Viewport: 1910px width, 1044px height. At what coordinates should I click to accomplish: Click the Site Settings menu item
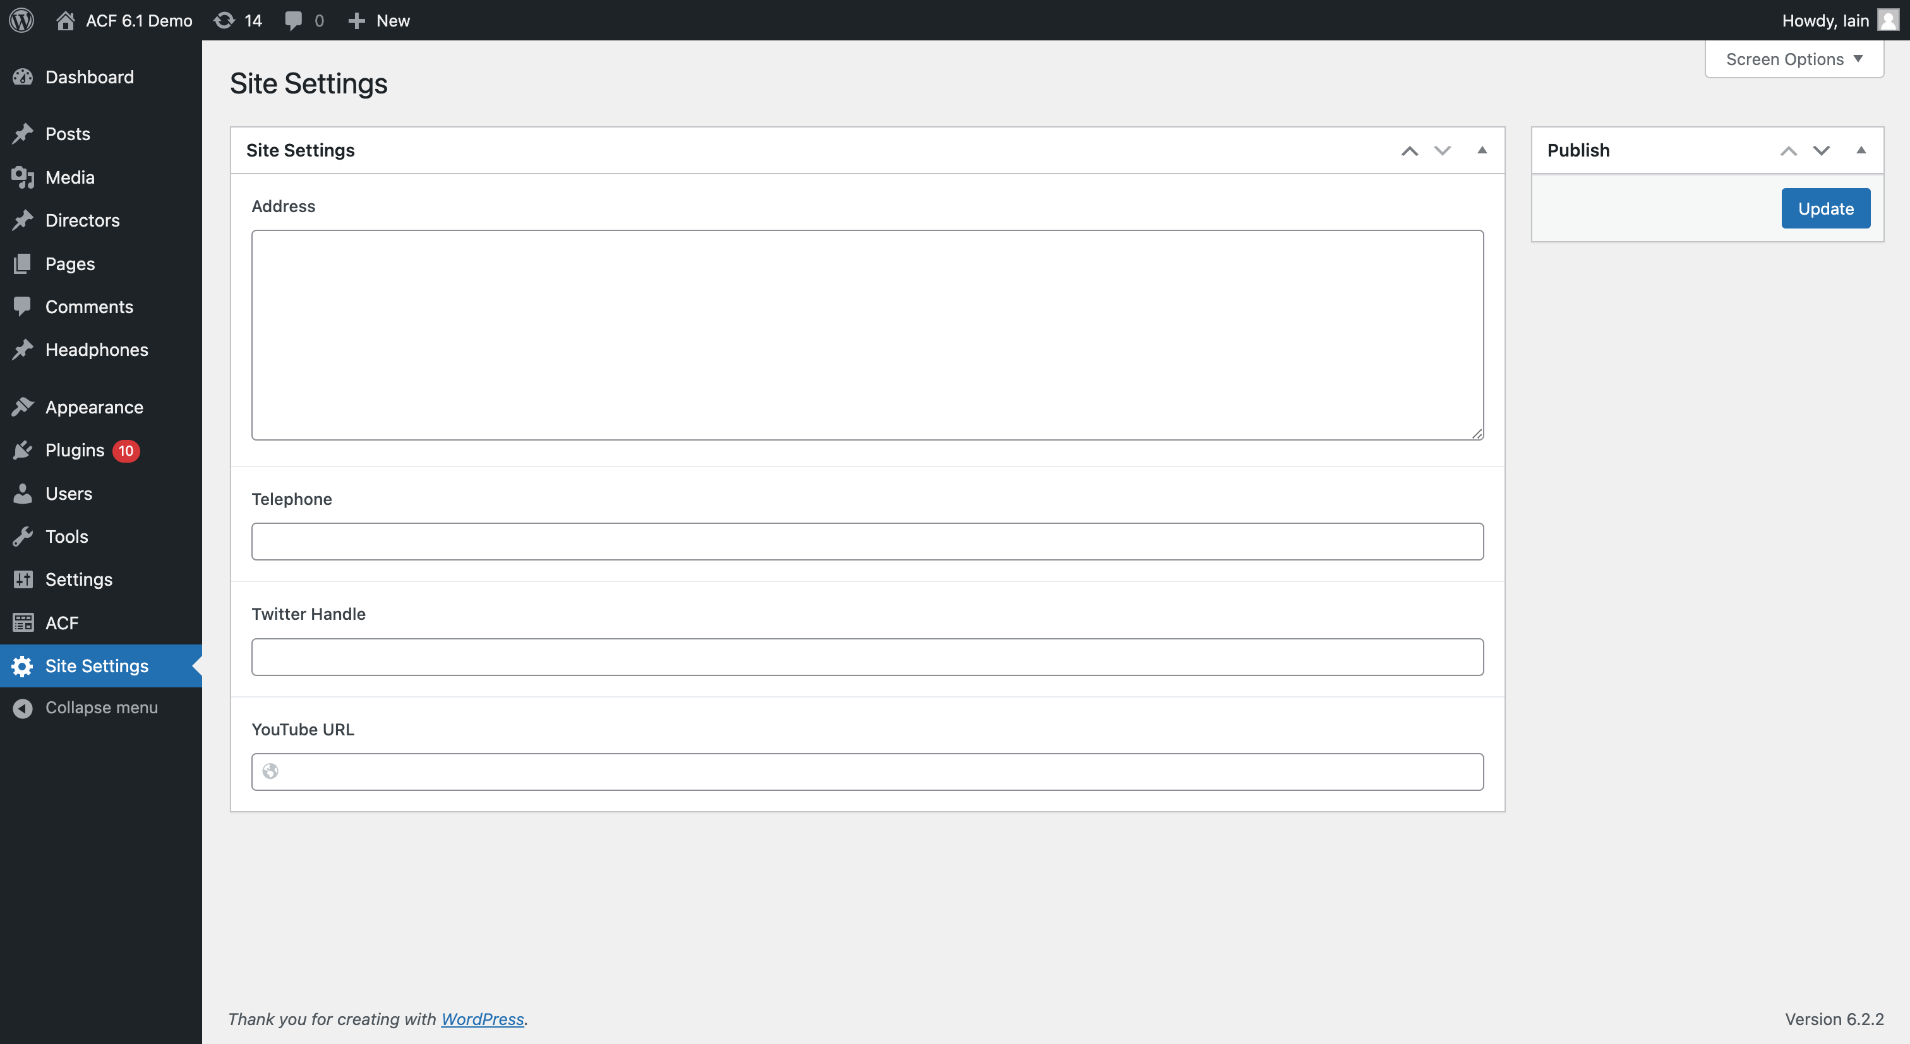97,665
